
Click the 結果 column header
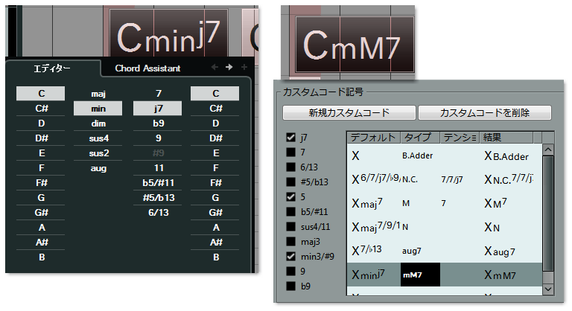coord(506,138)
